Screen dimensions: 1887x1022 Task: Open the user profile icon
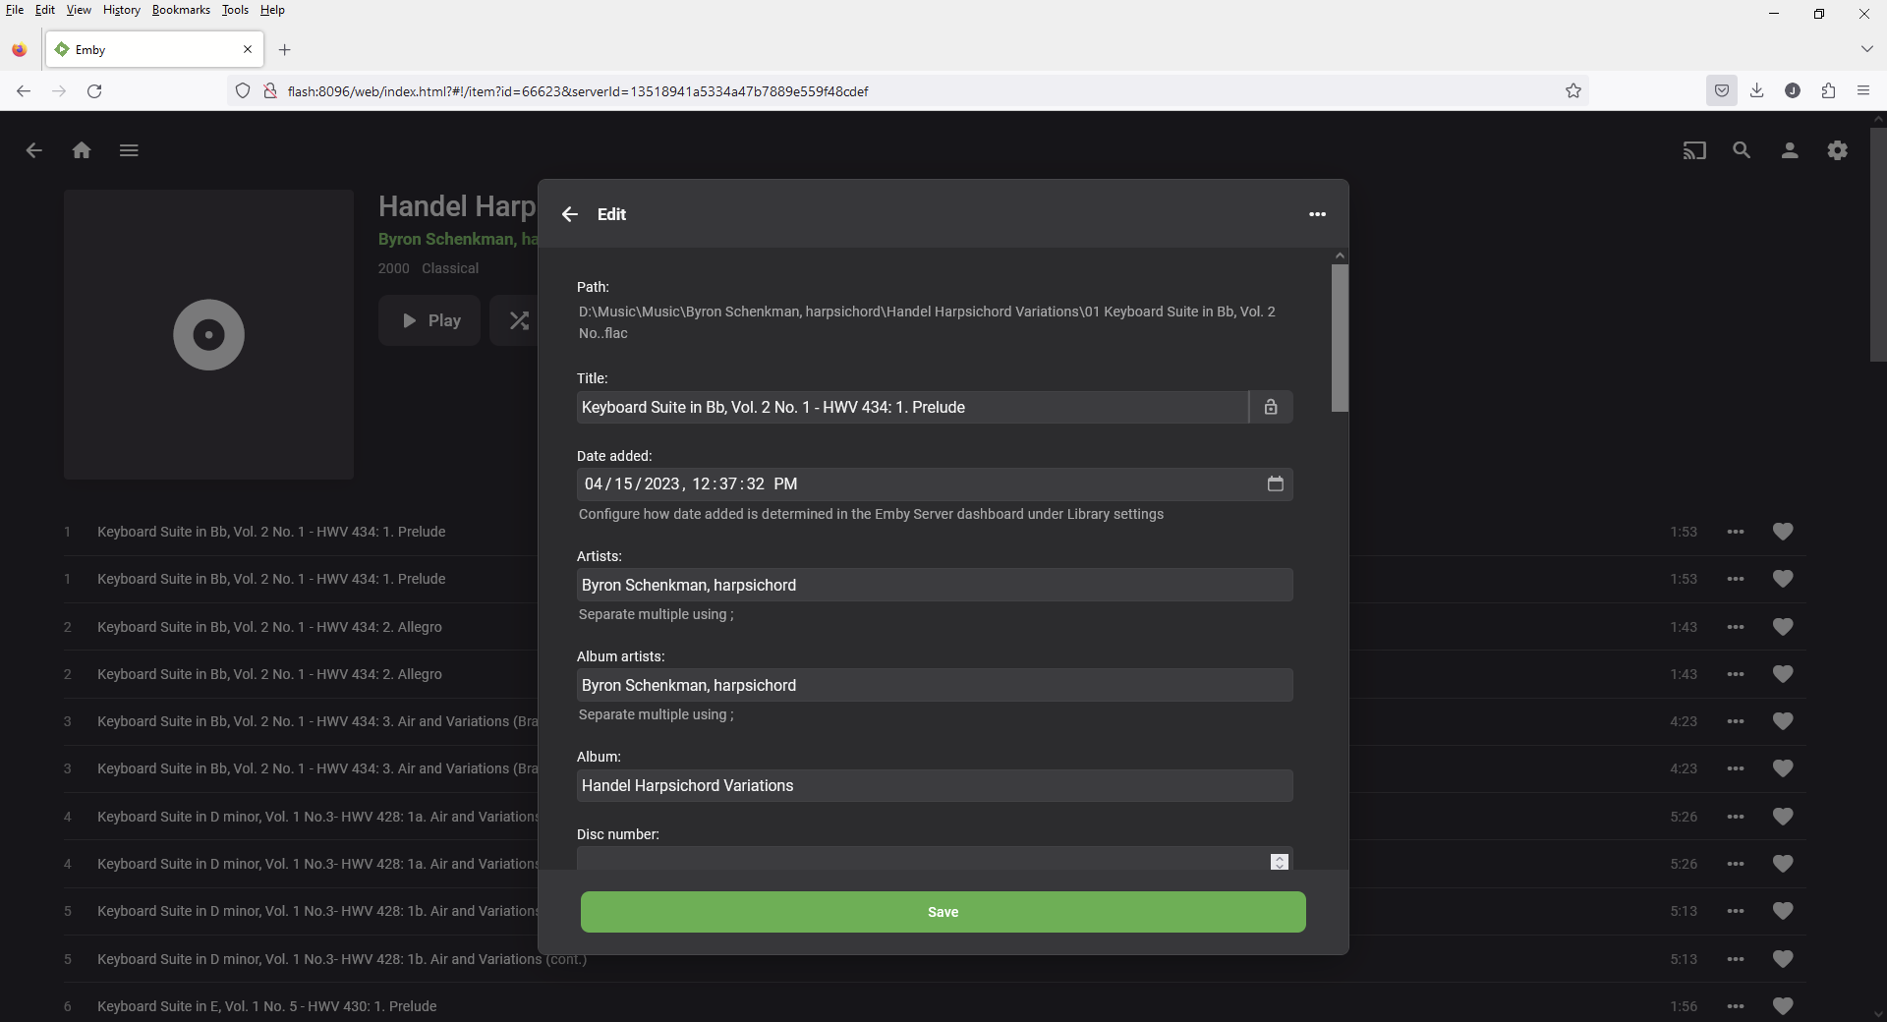pyautogui.click(x=1790, y=150)
